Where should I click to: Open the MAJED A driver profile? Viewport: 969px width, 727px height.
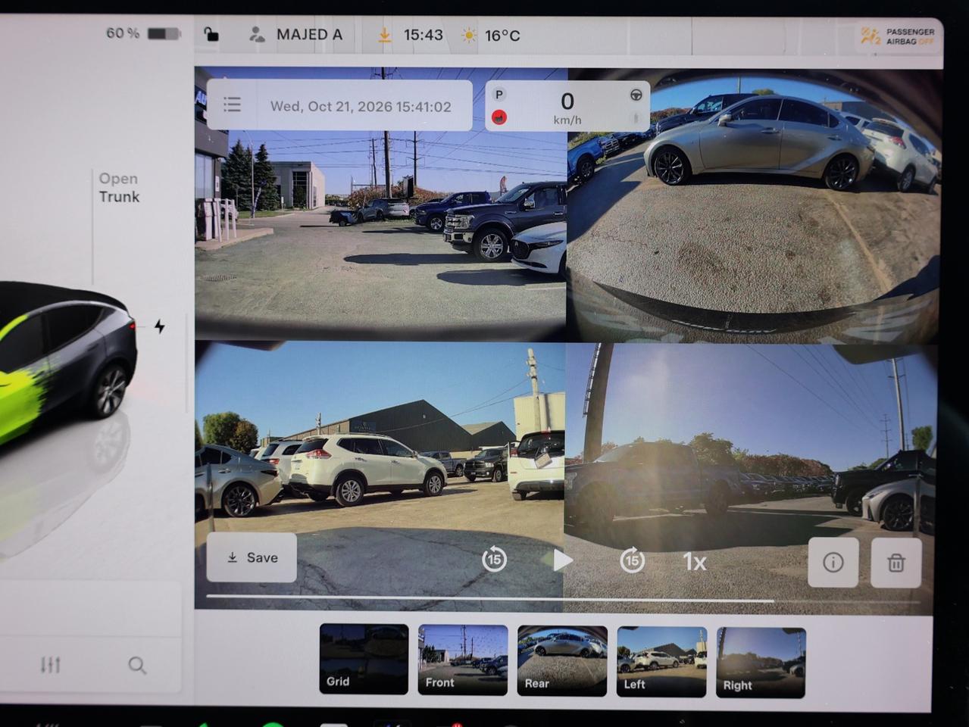click(x=295, y=34)
